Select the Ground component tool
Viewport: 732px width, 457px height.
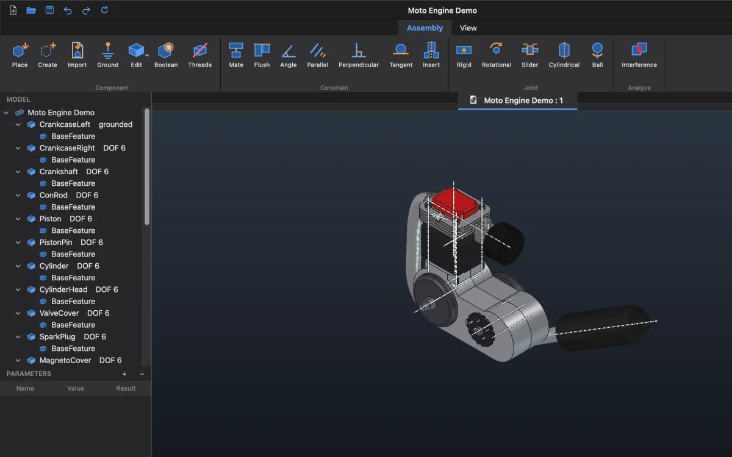coord(108,55)
